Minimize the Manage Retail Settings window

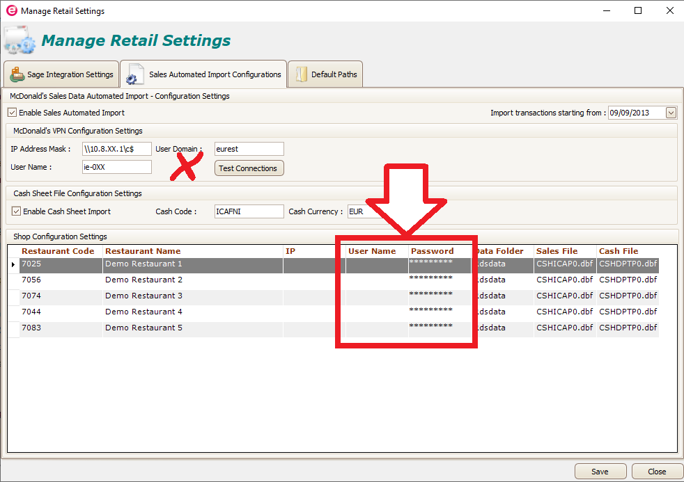coord(607,10)
